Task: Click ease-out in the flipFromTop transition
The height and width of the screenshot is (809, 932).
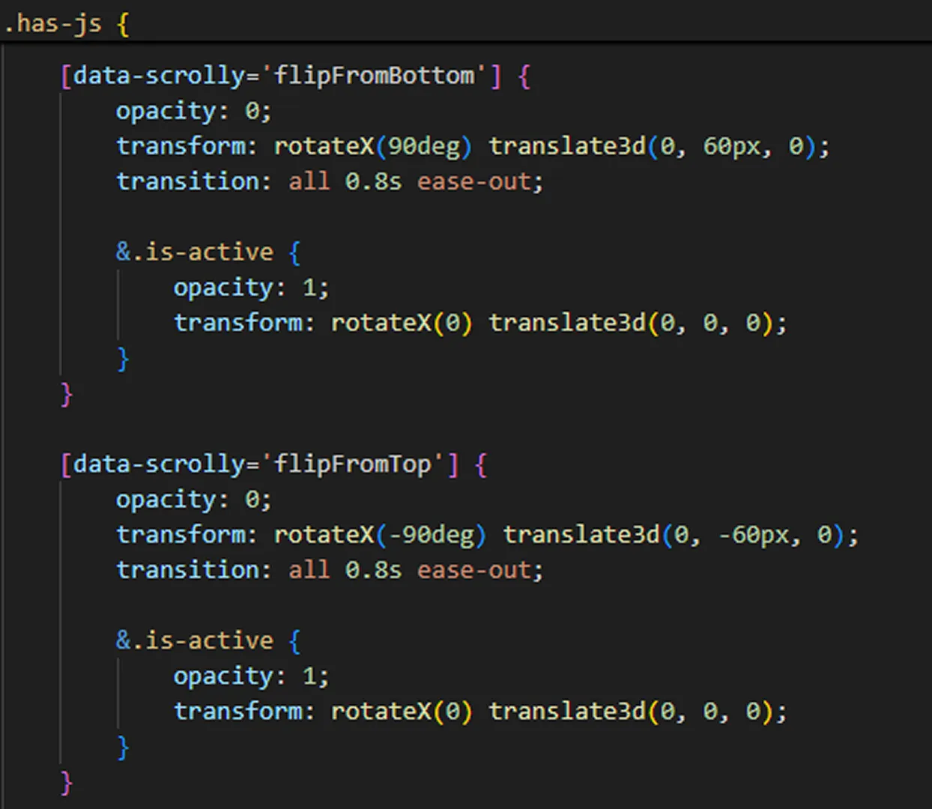Action: [x=474, y=570]
